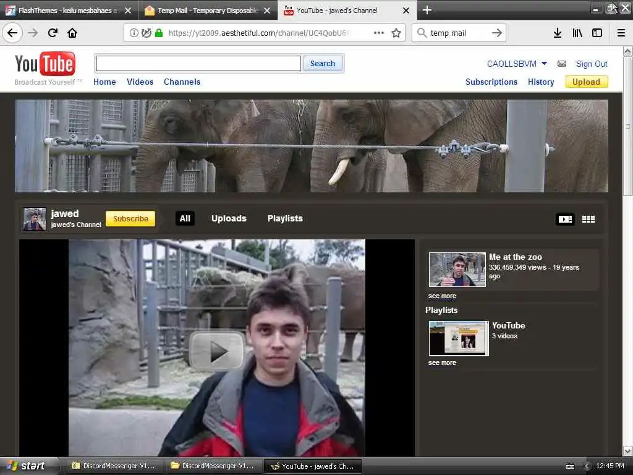The width and height of the screenshot is (633, 475).
Task: Click the browser Forward arrow button
Action: [x=33, y=33]
